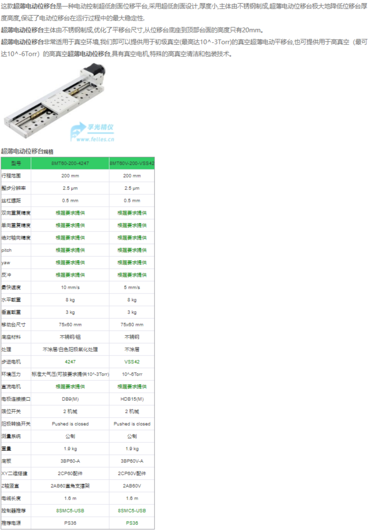Click 根据要求提供 in 反冲 row, 8MT60V column
This screenshot has height=532, width=372.
pyautogui.click(x=132, y=275)
